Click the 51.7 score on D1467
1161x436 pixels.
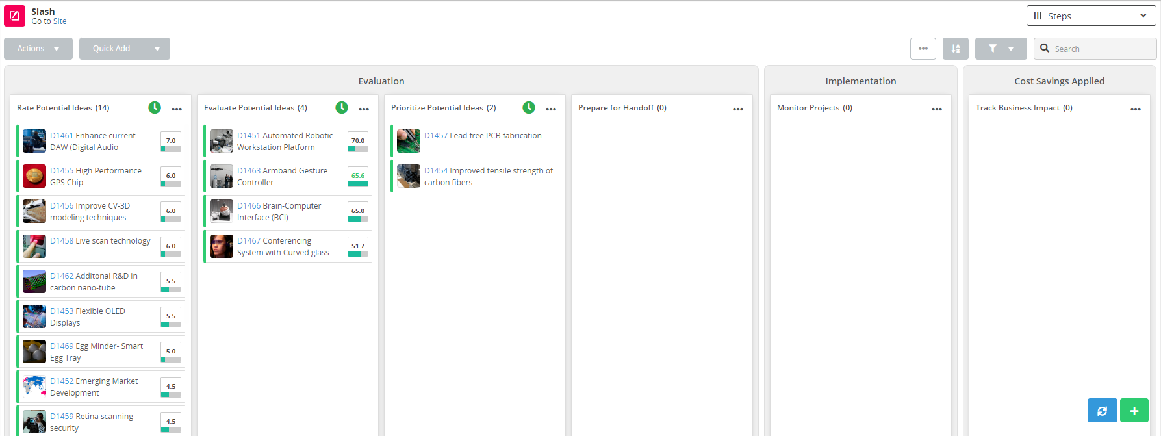click(x=358, y=246)
